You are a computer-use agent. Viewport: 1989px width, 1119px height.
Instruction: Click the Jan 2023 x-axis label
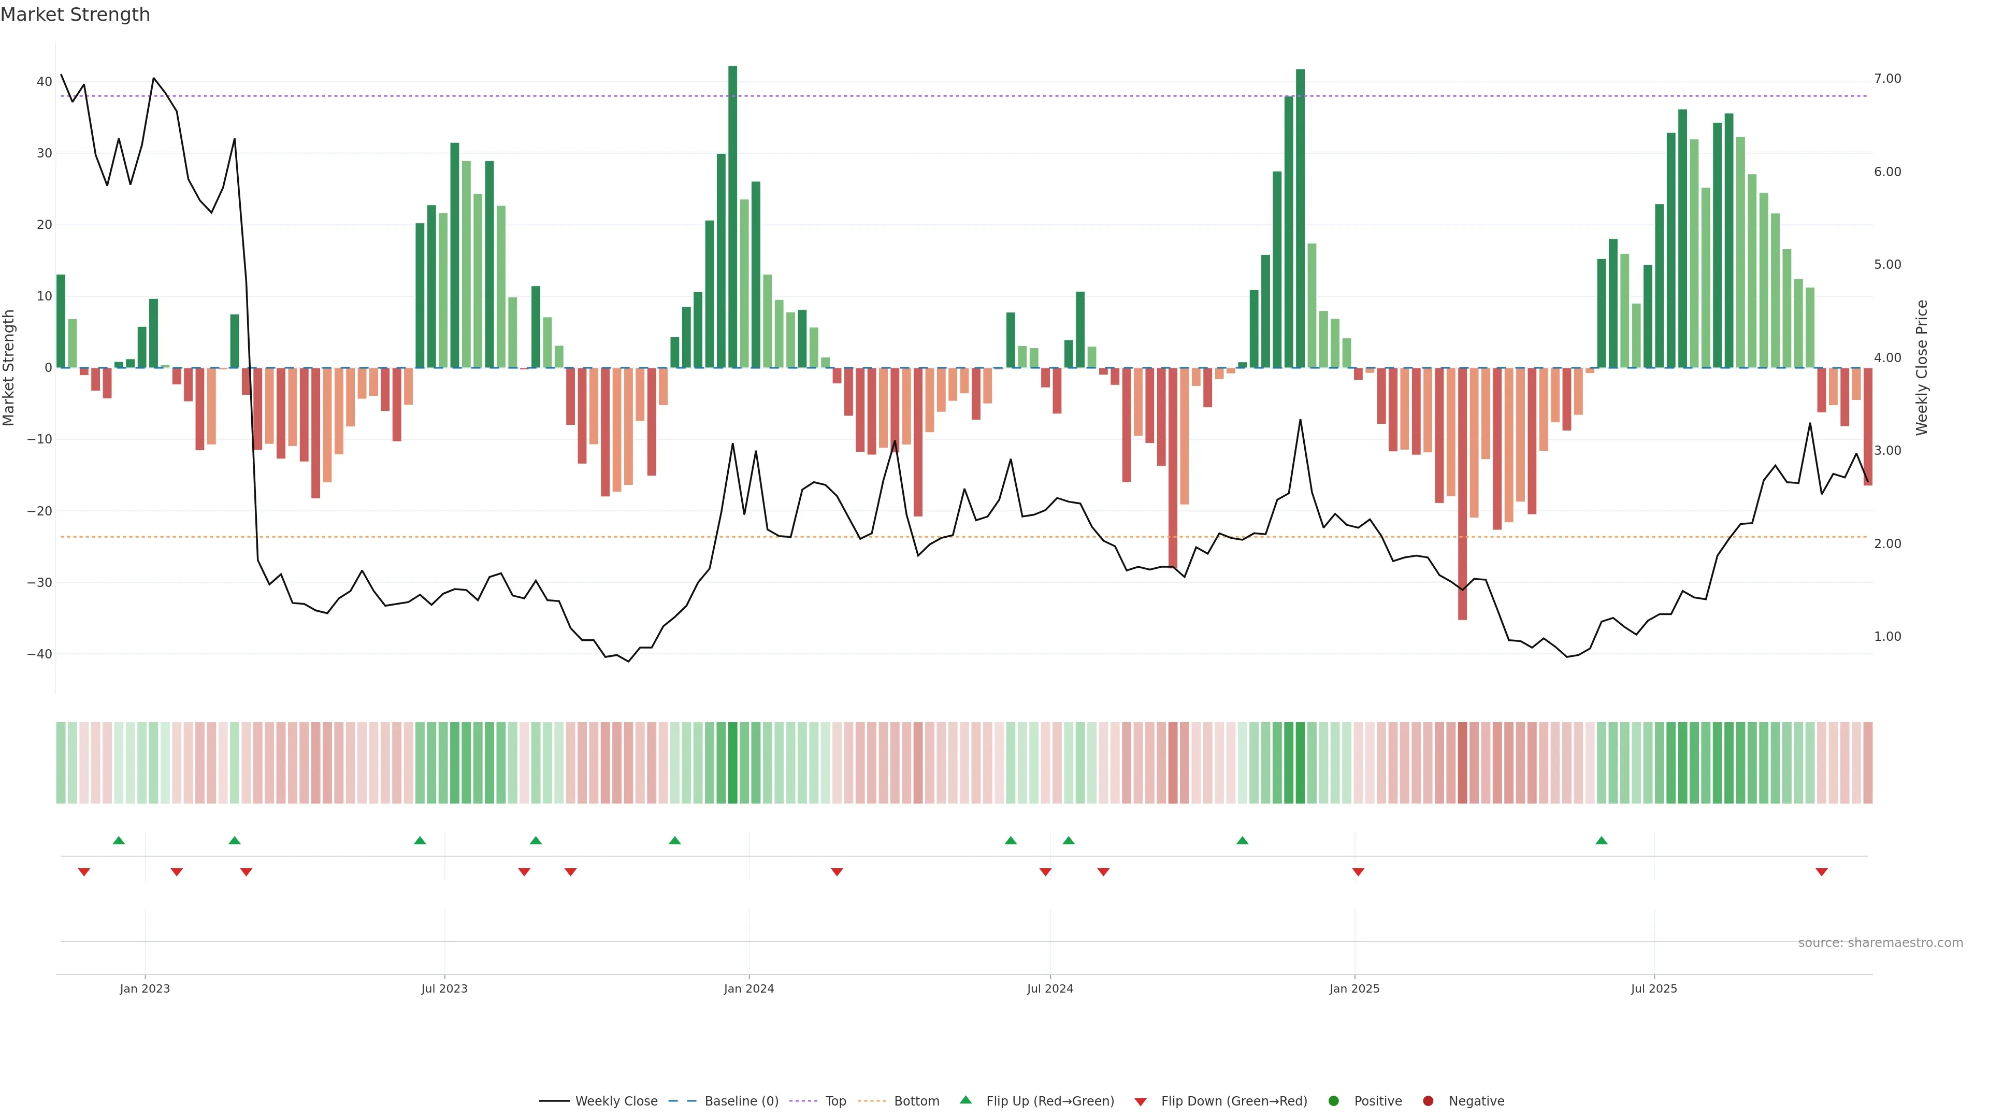coord(145,988)
